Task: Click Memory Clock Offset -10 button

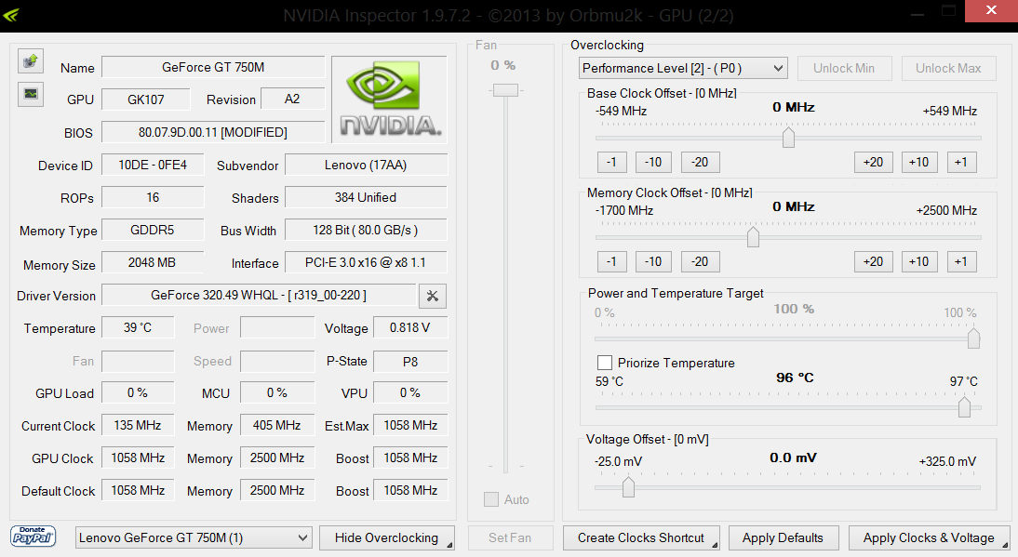Action: pos(653,261)
